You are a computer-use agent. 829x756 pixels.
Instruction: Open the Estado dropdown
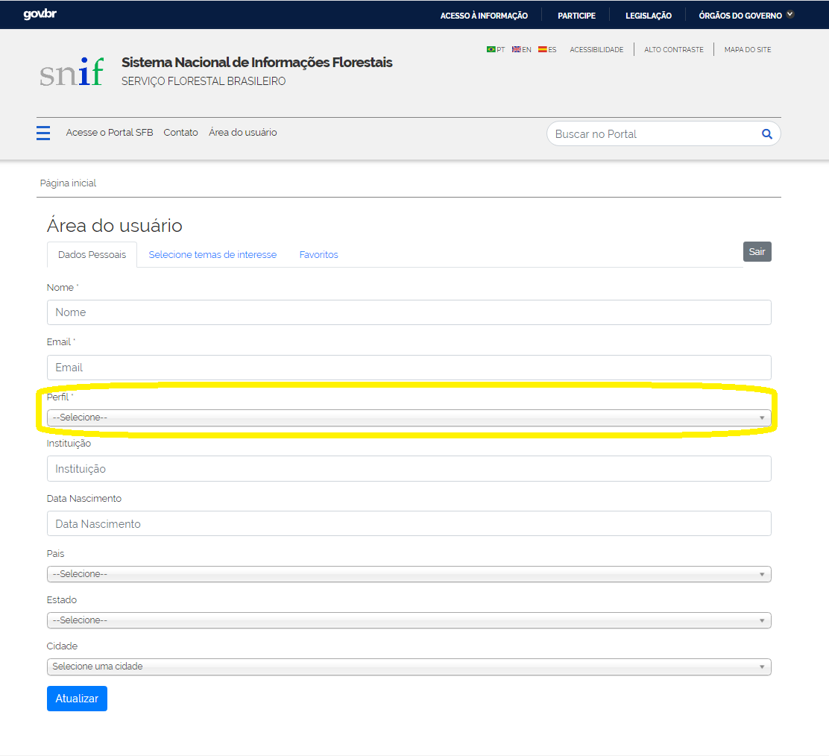409,620
